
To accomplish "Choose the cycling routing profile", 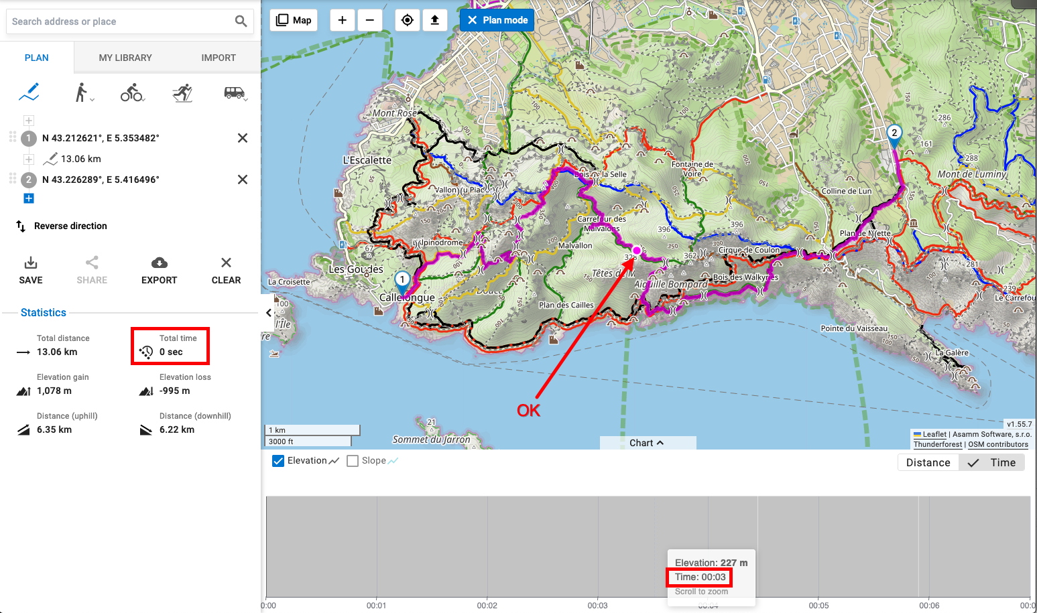I will [131, 92].
